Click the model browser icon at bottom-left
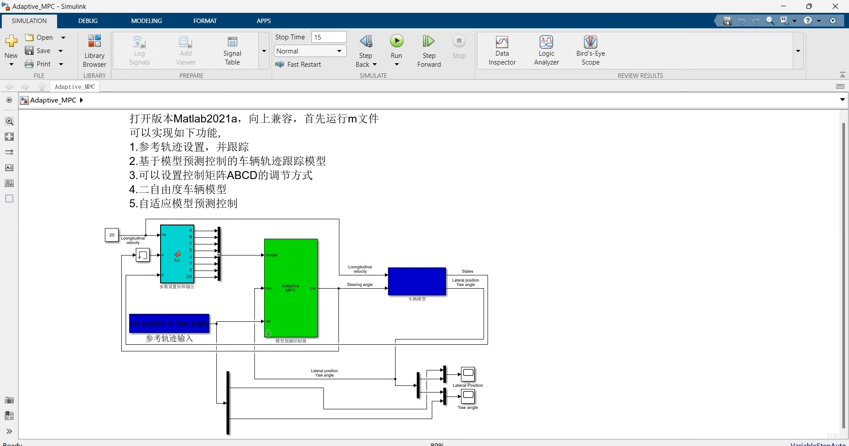849x446 pixels. click(9, 416)
